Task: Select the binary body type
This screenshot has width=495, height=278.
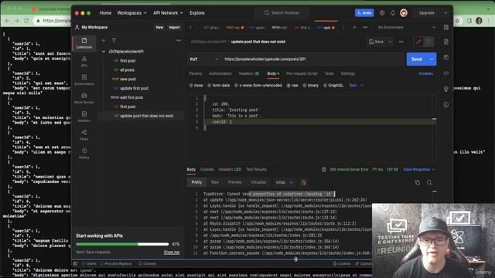Action: (x=311, y=86)
